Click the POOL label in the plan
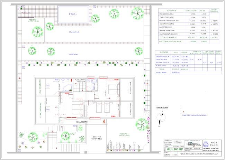This screenshot has height=160, width=225. (x=73, y=14)
